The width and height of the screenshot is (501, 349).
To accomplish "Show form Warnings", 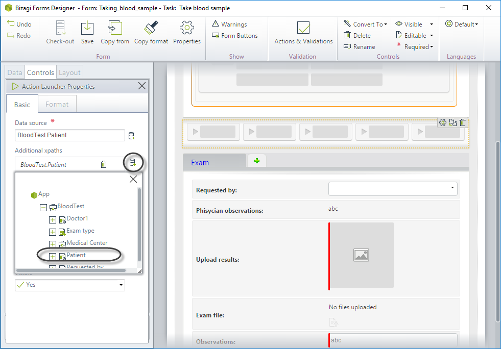I will point(229,24).
